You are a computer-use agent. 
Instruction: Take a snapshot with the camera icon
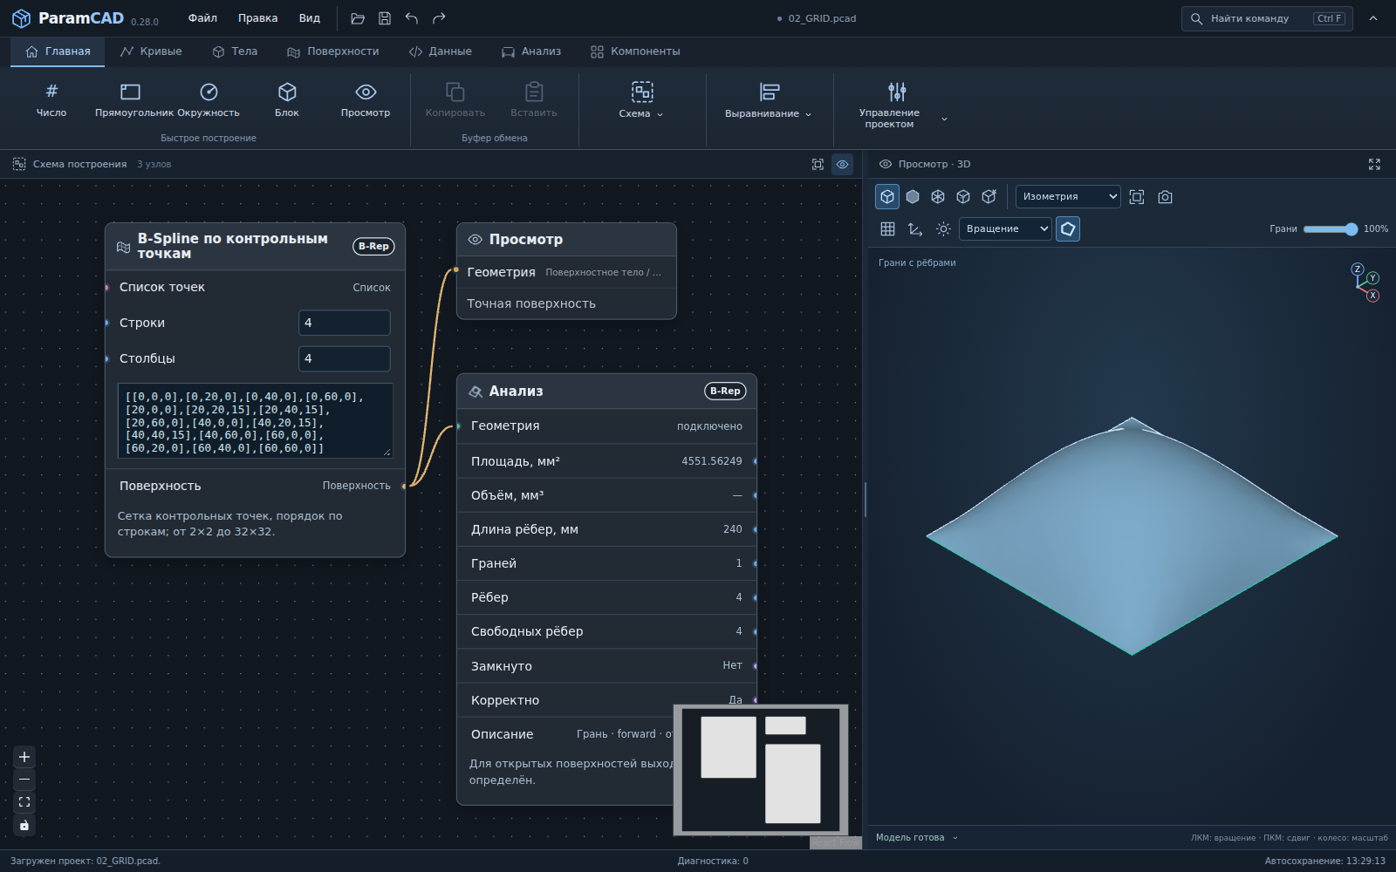[1165, 197]
